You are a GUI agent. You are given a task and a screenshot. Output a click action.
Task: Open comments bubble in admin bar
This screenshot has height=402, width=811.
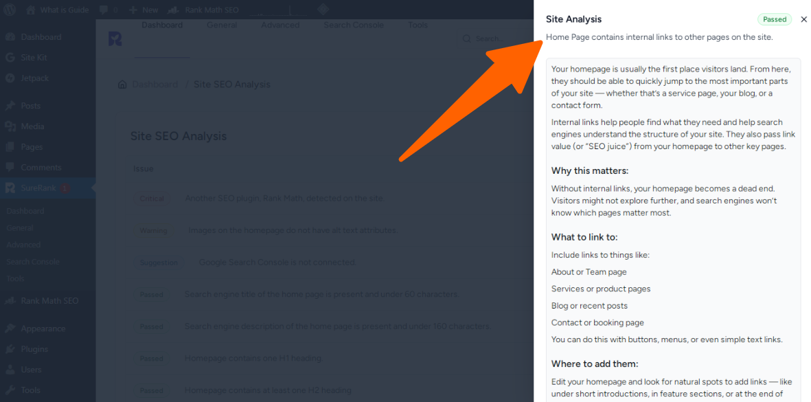click(108, 10)
